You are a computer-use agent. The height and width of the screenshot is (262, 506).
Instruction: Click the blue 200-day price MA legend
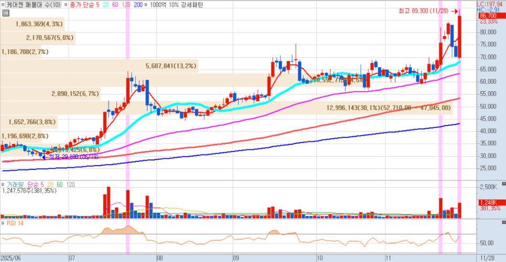coord(137,5)
